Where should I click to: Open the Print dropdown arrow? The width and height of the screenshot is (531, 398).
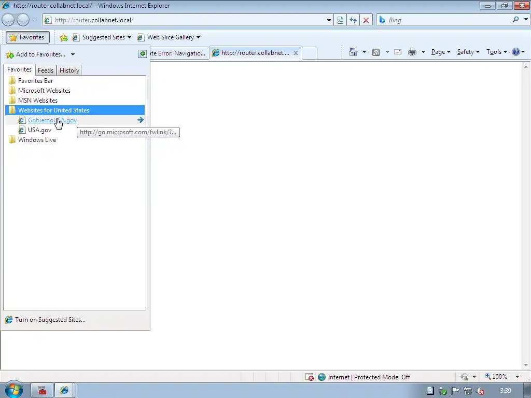click(423, 52)
